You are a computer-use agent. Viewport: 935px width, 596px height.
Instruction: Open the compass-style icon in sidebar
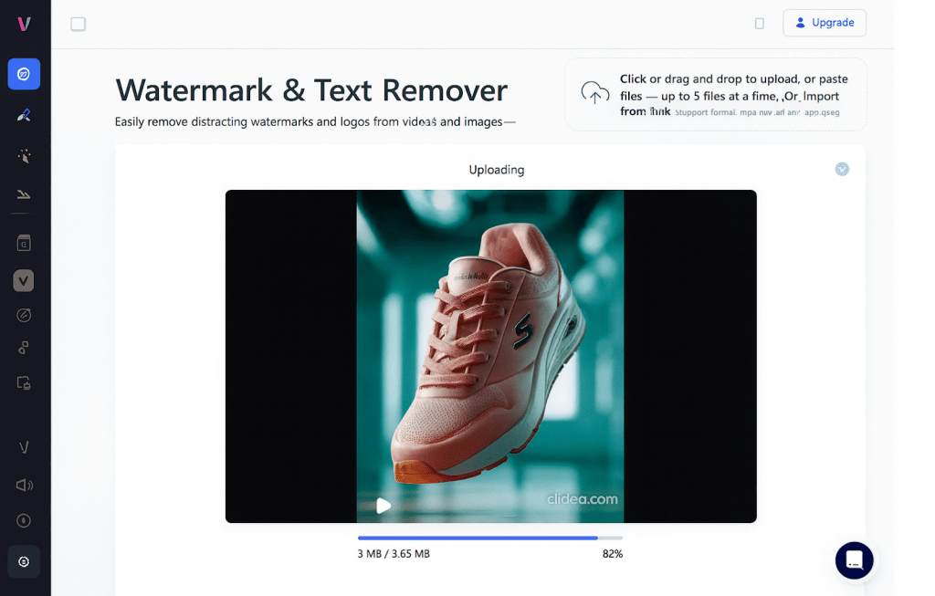24,315
